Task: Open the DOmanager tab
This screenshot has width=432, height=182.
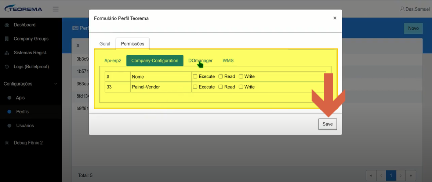Action: pos(200,61)
